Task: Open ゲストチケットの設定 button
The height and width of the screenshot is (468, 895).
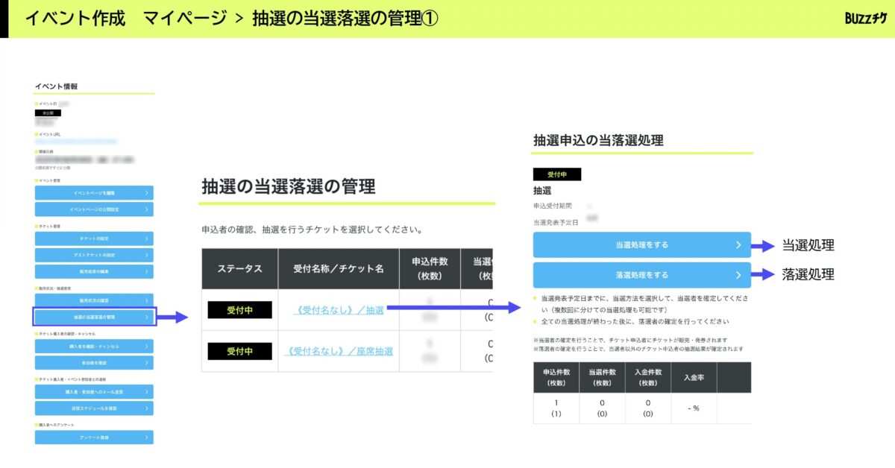Action: point(94,255)
